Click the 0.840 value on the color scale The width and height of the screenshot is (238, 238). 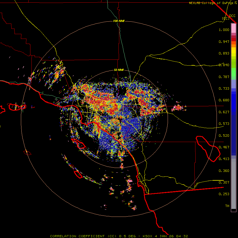224,65
